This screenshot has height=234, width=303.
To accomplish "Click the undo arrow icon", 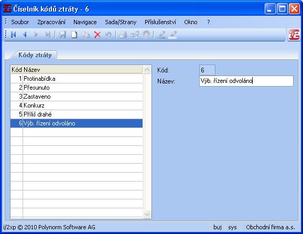I will [x=109, y=35].
